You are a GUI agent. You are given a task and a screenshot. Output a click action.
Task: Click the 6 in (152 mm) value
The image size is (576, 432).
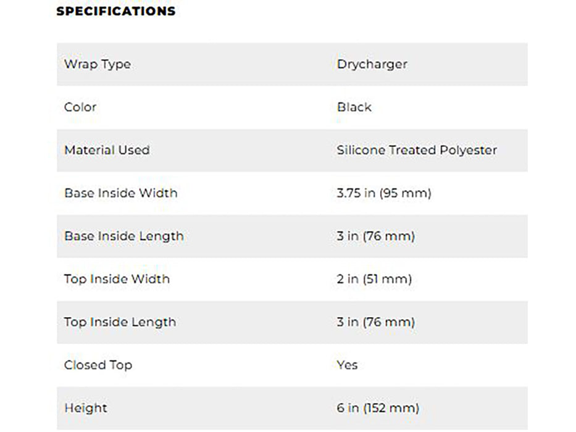(x=378, y=408)
